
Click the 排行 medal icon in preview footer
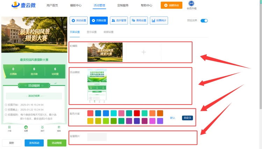tap(42, 127)
